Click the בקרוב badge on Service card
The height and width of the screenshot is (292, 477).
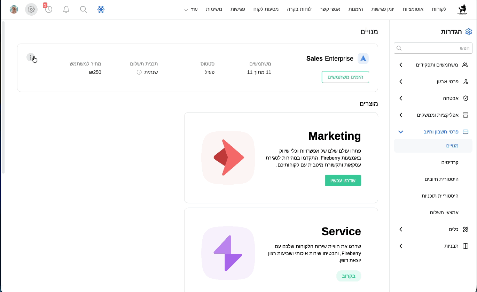click(349, 276)
